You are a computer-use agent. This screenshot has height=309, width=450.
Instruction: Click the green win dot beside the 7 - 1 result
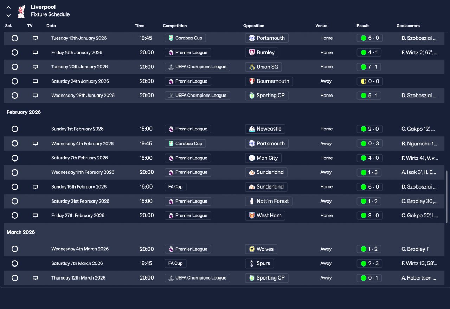pos(364,67)
